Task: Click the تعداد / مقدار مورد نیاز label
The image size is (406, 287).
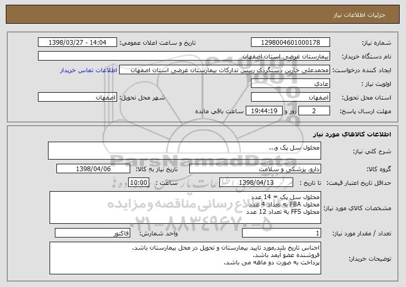Action: coord(362,233)
